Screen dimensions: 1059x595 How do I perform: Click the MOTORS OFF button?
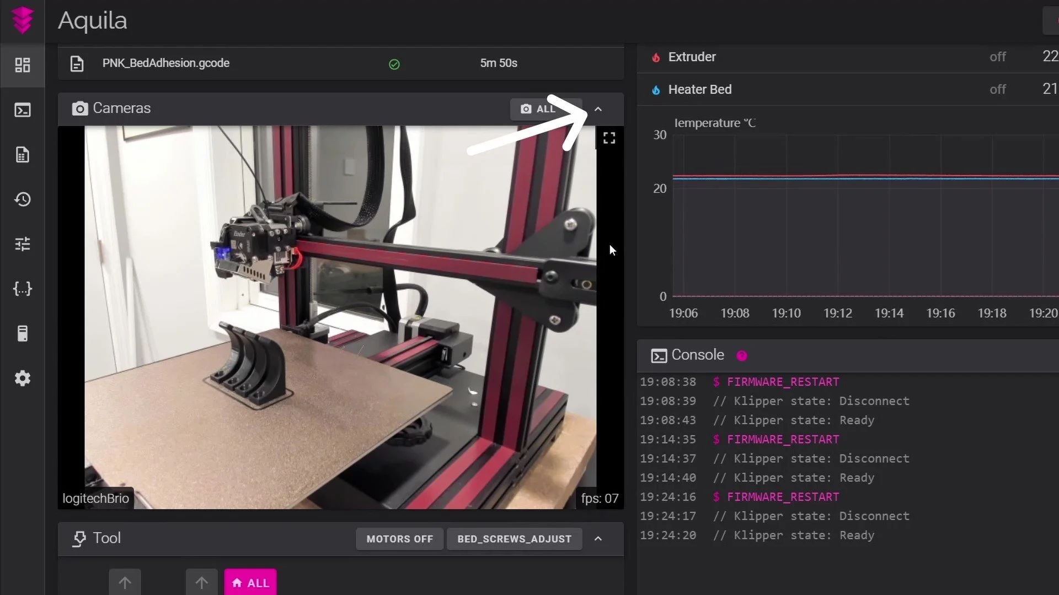click(399, 539)
